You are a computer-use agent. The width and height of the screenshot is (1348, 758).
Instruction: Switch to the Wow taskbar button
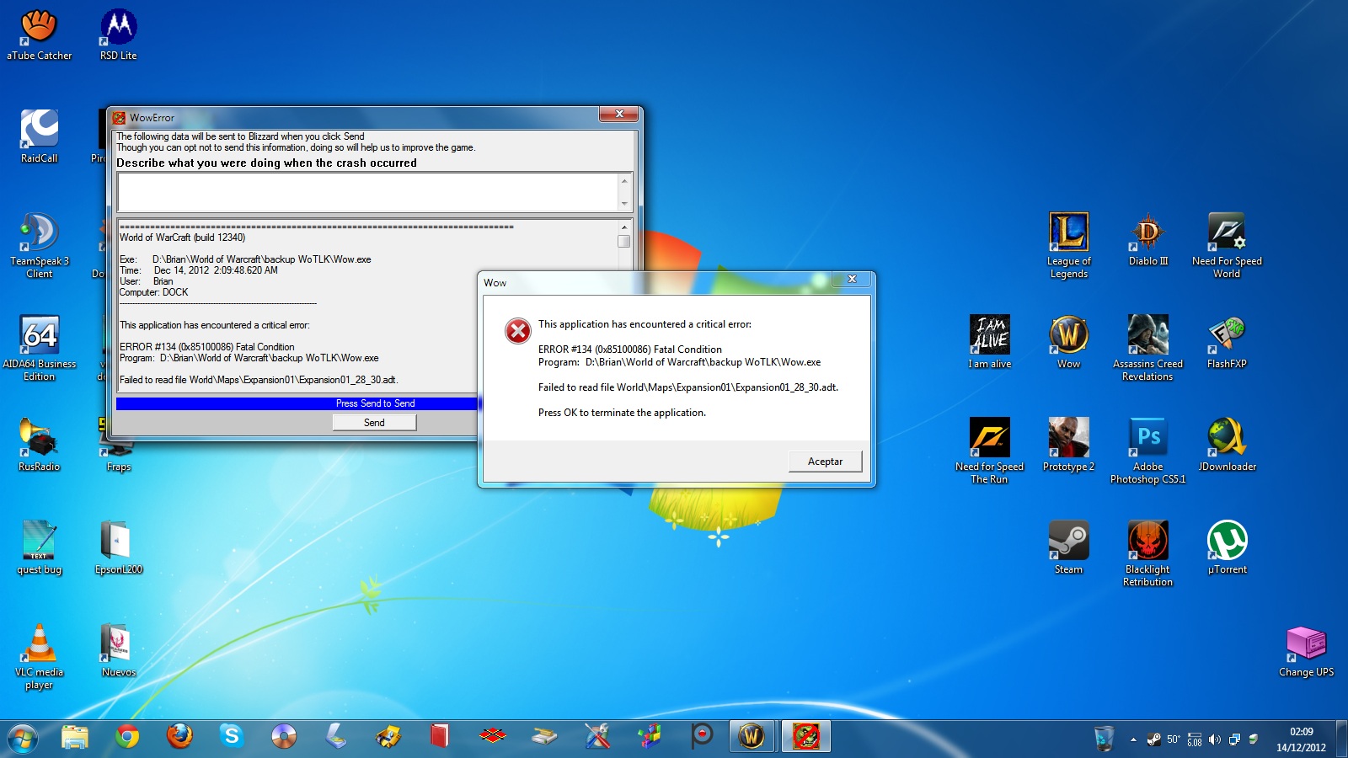pyautogui.click(x=752, y=737)
